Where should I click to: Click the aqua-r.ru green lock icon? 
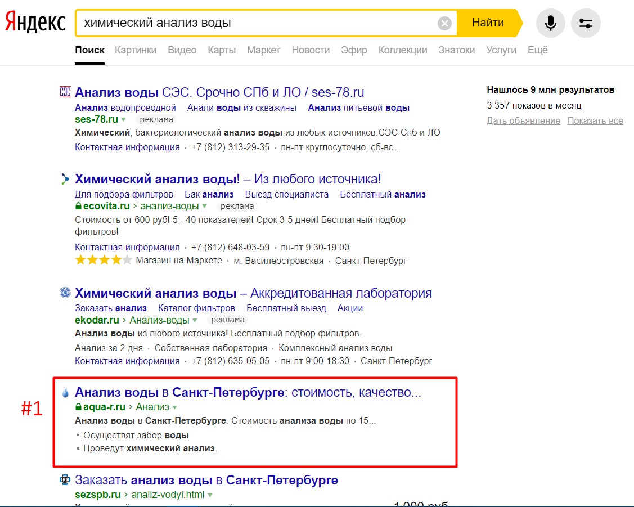tap(78, 407)
